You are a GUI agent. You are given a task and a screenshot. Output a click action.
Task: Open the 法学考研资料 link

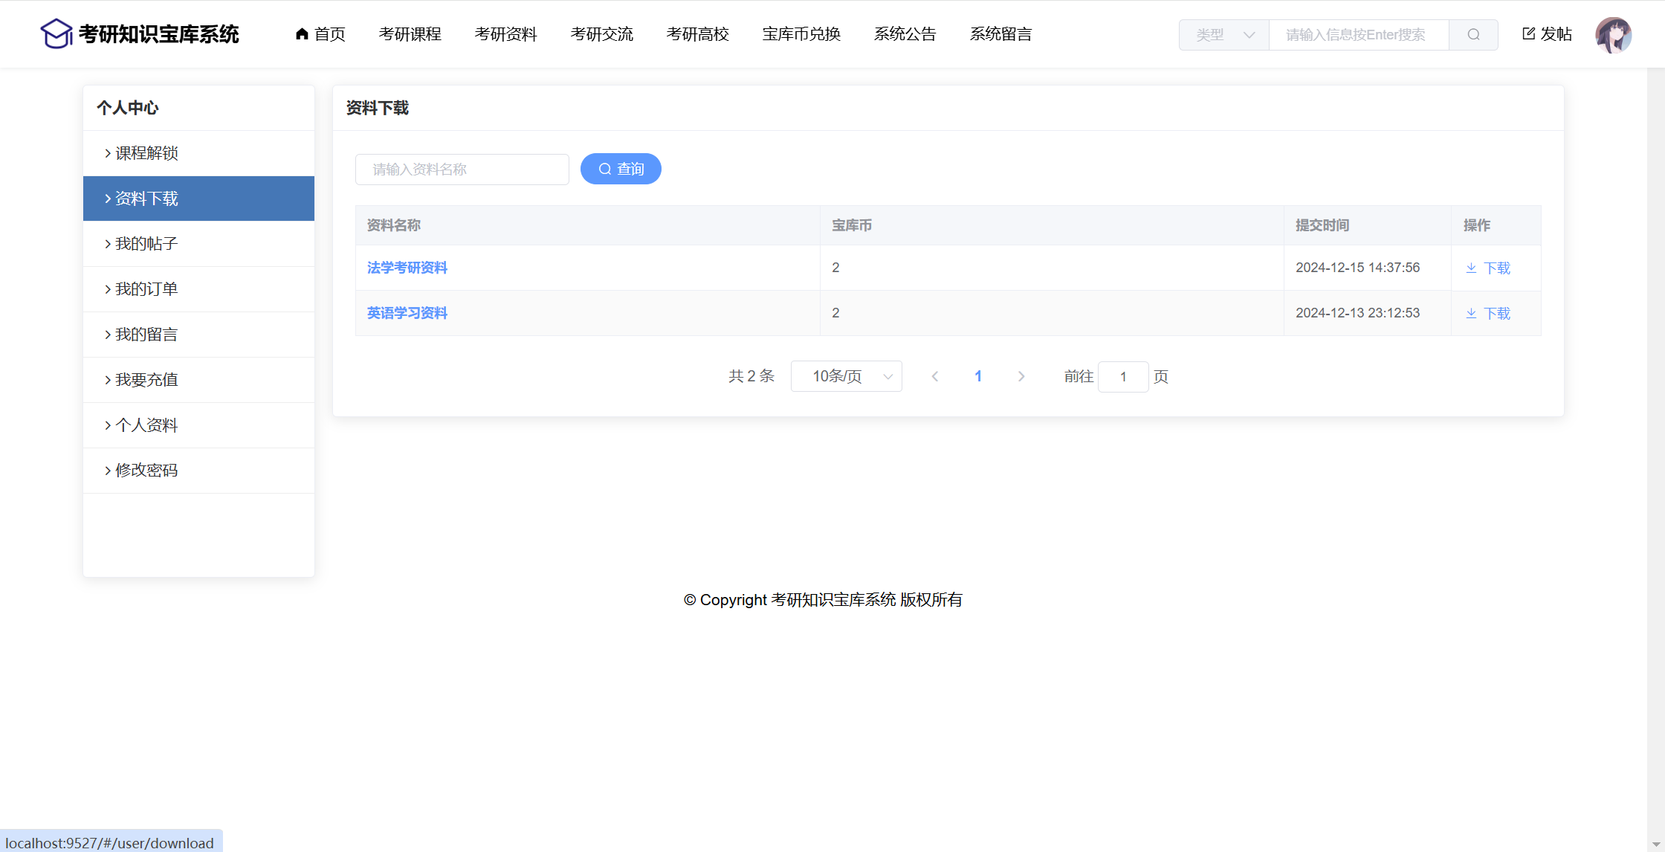(x=407, y=268)
